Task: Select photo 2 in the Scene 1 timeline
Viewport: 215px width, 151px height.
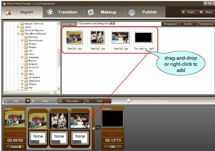Action: [x=59, y=121]
